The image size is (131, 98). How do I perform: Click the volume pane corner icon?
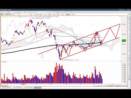120,62
